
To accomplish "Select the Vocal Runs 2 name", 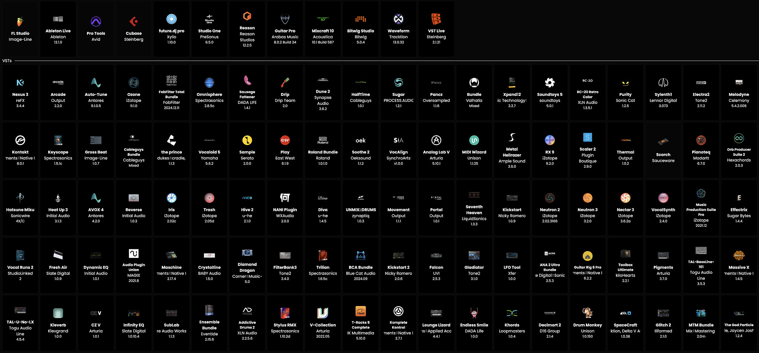I will coord(20,267).
